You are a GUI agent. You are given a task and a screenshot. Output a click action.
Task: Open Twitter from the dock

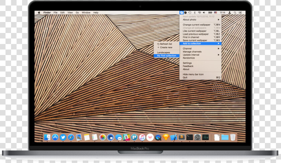pos(63,137)
